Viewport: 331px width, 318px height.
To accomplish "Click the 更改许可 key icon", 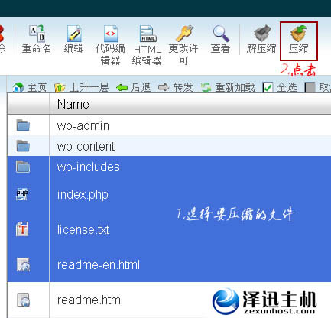I will pyautogui.click(x=184, y=33).
